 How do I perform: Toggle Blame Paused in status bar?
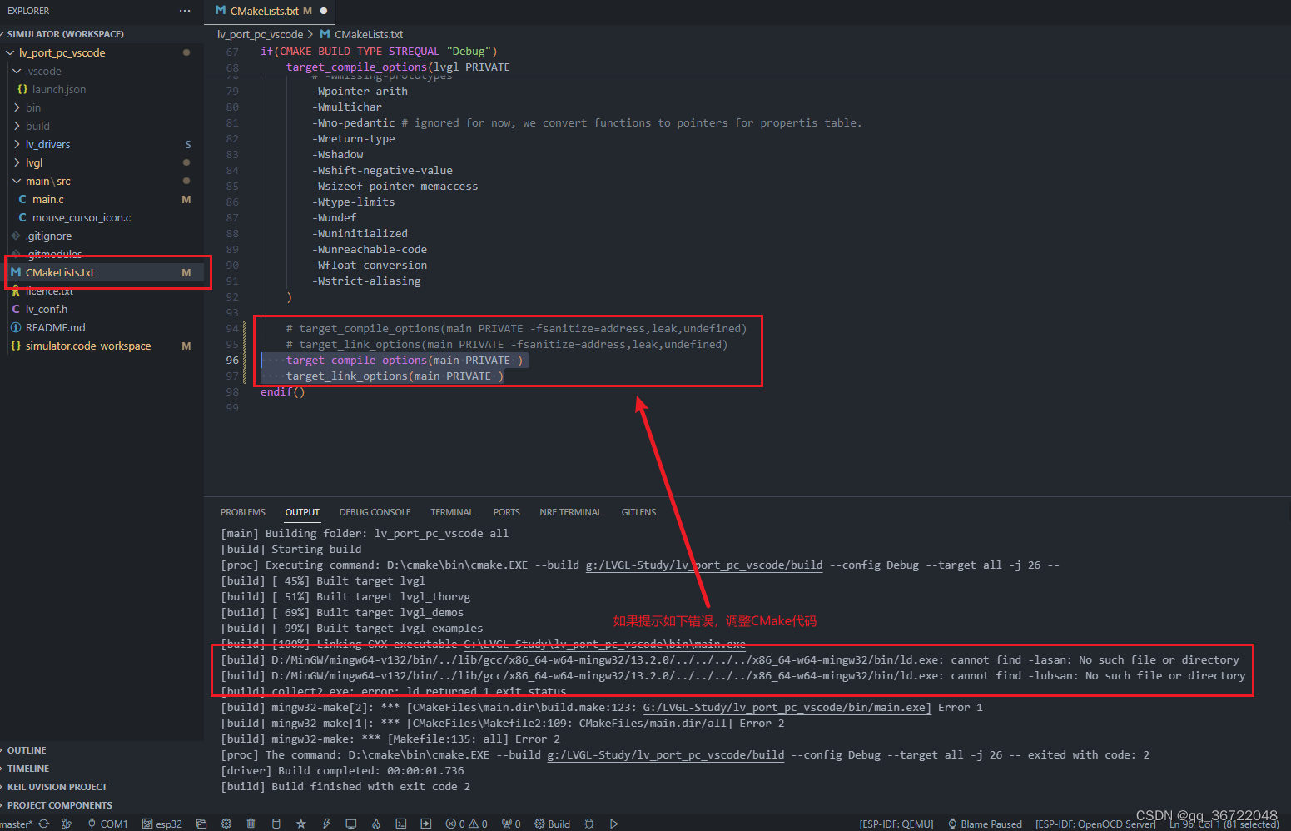click(x=985, y=824)
